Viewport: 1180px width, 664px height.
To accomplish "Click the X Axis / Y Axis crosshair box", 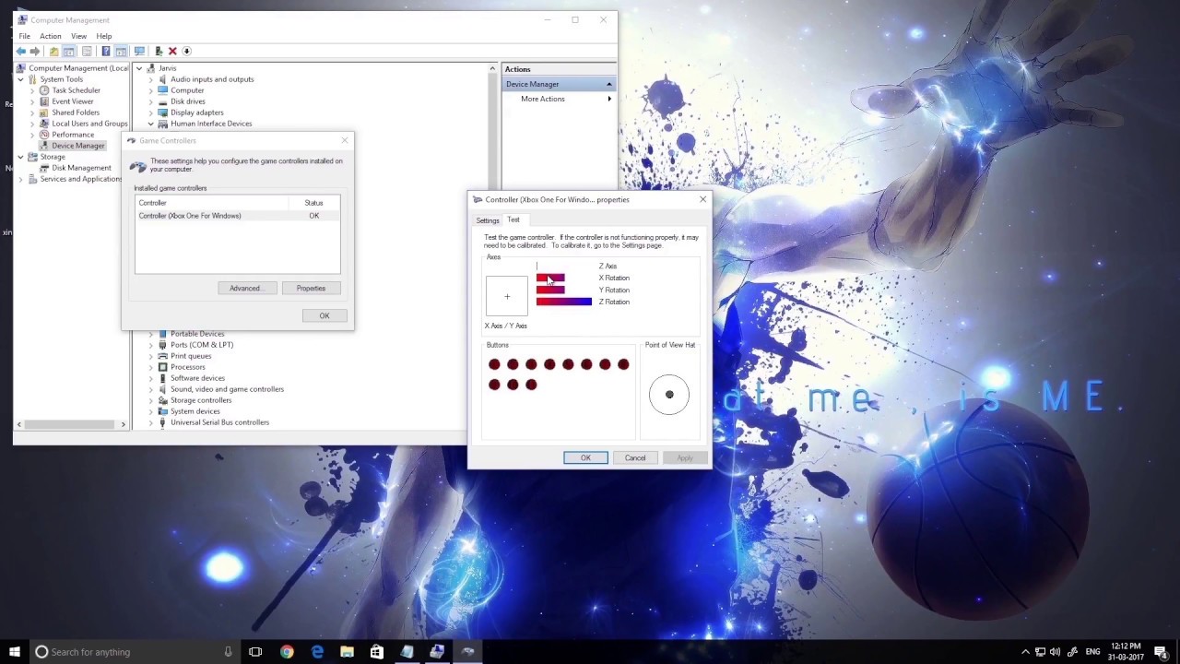I will (507, 297).
